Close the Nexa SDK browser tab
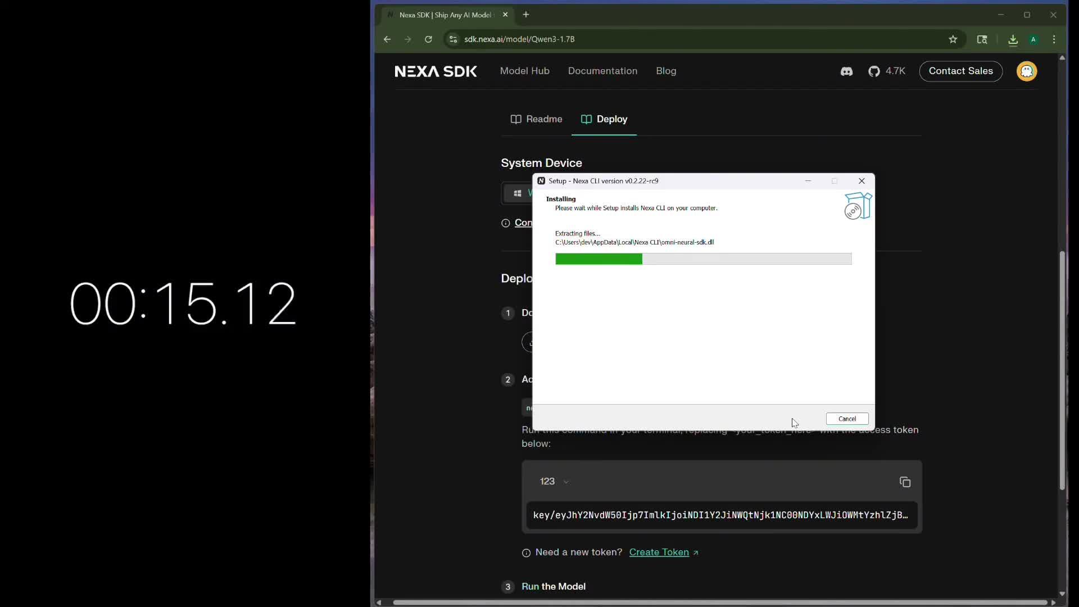This screenshot has height=607, width=1079. [505, 15]
